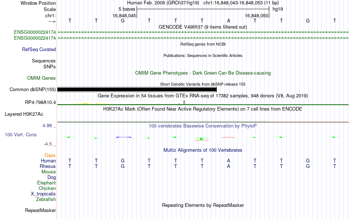This screenshot has height=219, width=349.
Task: Open the RepeatMasker track label
Action: coord(40,210)
